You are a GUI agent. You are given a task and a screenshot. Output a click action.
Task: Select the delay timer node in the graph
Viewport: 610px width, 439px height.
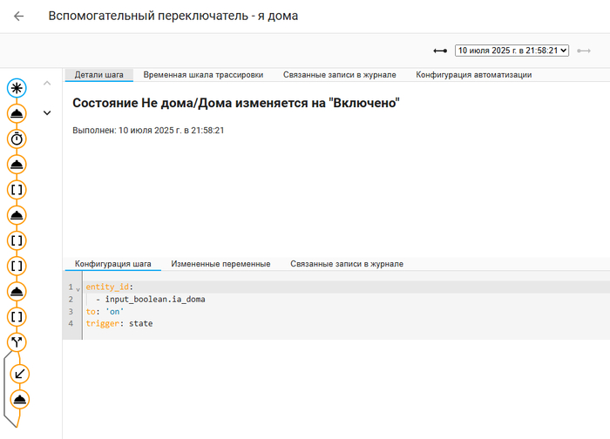[17, 138]
